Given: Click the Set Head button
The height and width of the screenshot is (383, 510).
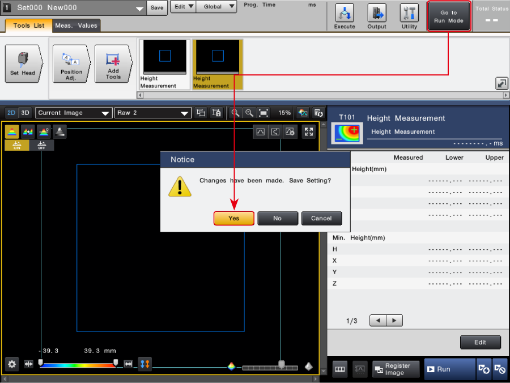Looking at the screenshot, I should (x=23, y=63).
